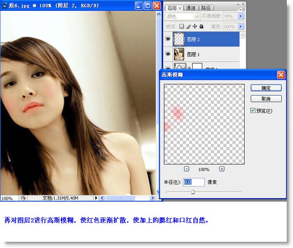This screenshot has width=293, height=248.
Task: Confirm blur with 确定 button
Action: tap(266, 88)
